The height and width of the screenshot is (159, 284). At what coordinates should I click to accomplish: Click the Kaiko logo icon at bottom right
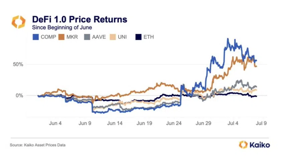pyautogui.click(x=243, y=145)
